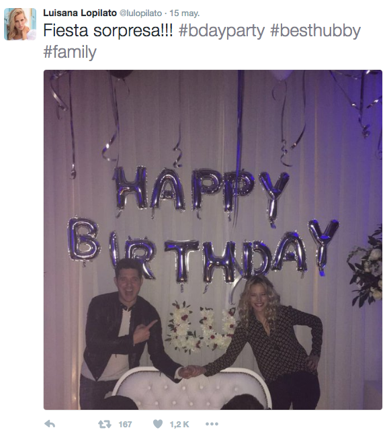This screenshot has width=389, height=432.
Task: Open the profile avatar picture
Action: click(x=20, y=24)
